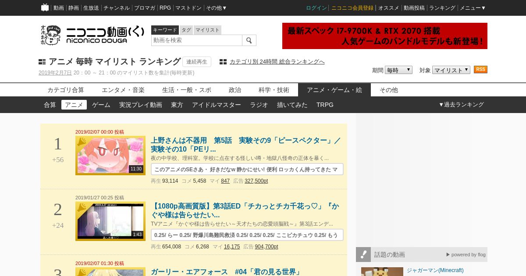Click the Niconico TV icon in top bar
The height and width of the screenshot is (276, 526).
tap(45, 7)
